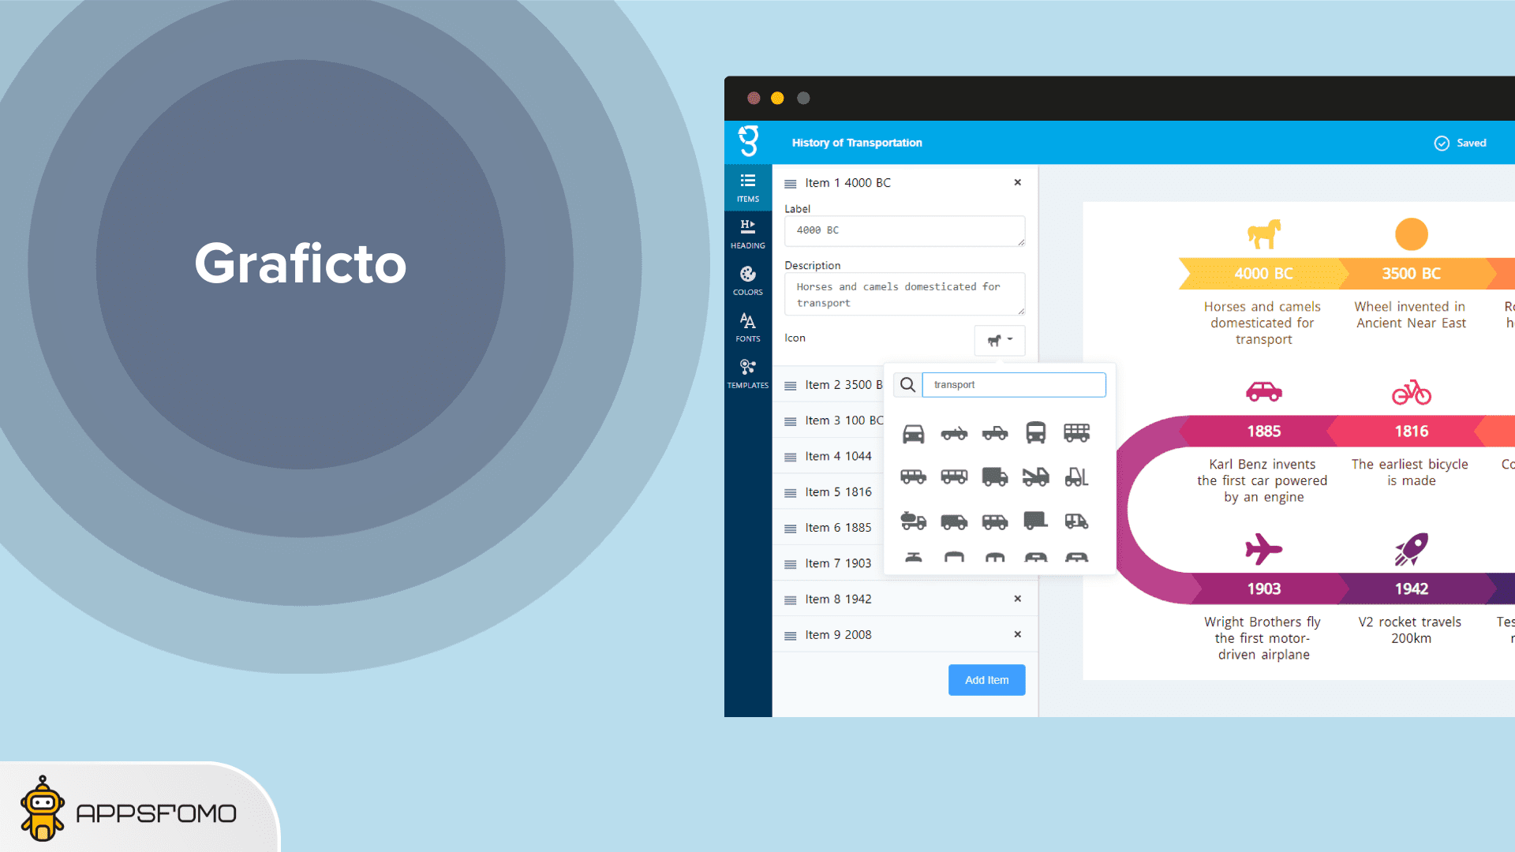Click the magnifier search icon
Image resolution: width=1515 pixels, height=852 pixels.
pos(907,385)
